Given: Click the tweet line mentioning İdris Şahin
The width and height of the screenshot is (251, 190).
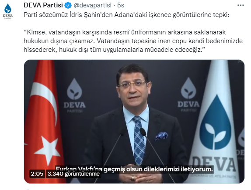Looking at the screenshot, I should click(126, 15).
